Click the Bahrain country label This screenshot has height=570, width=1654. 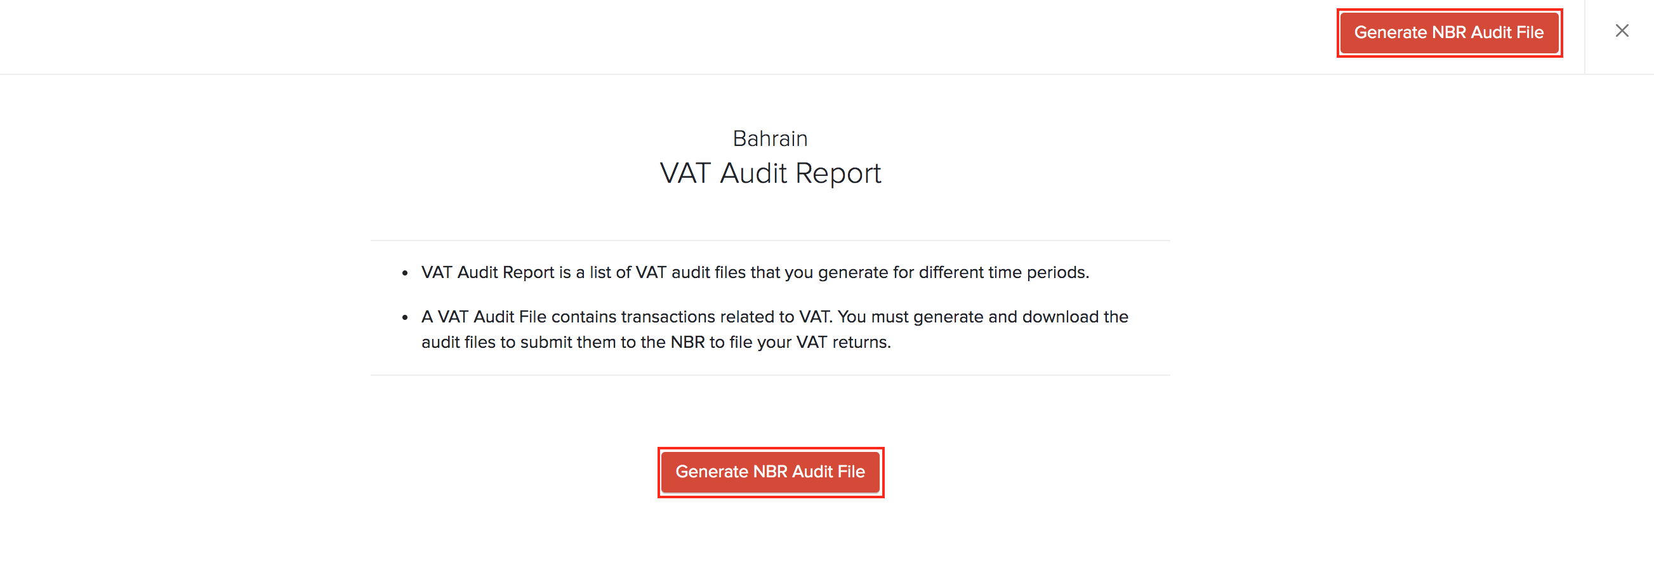(770, 138)
